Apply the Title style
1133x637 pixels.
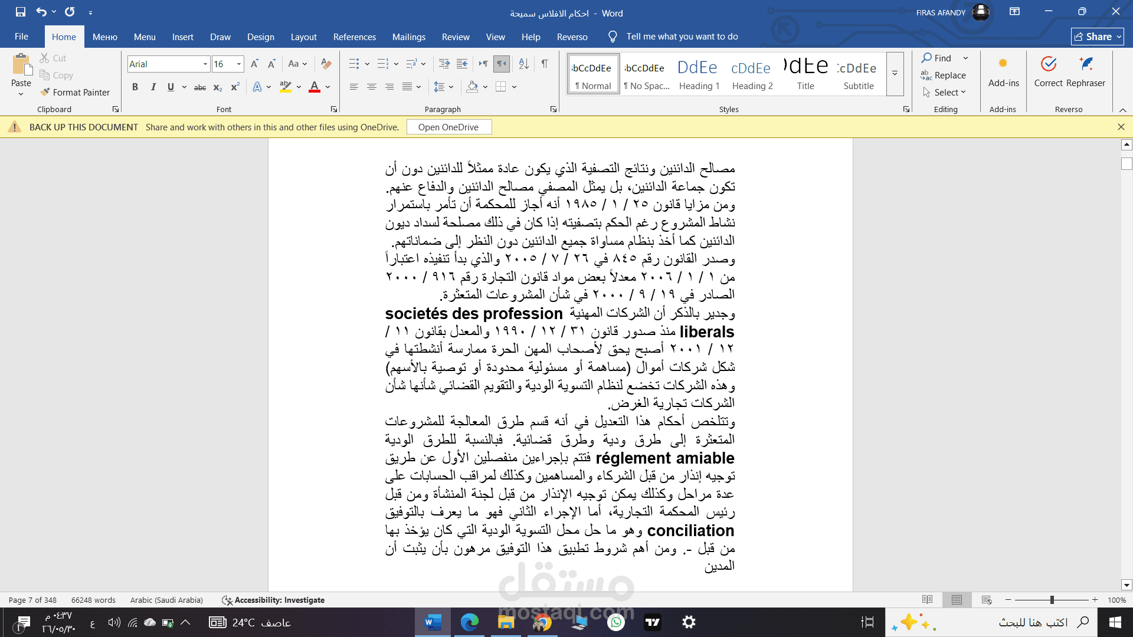pos(805,74)
